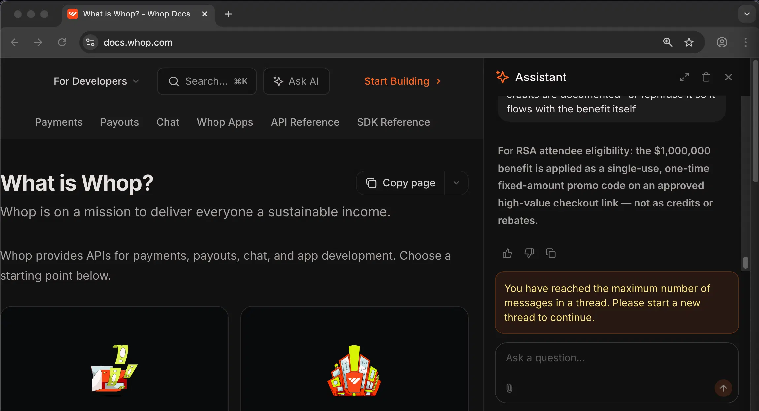The image size is (759, 411).
Task: Open a new browser tab
Action: (x=228, y=14)
